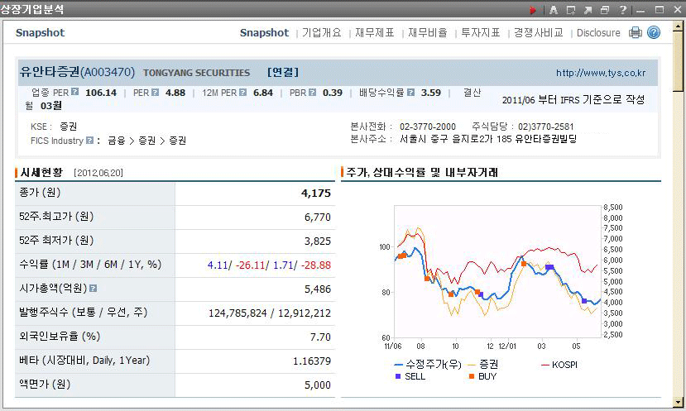Click the closing price value 4,175
The image size is (686, 411).
(316, 194)
